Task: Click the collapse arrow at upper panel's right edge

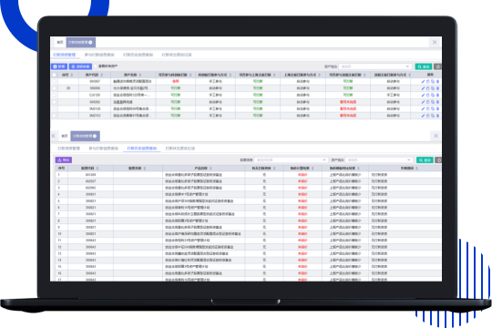Action: tap(435, 42)
